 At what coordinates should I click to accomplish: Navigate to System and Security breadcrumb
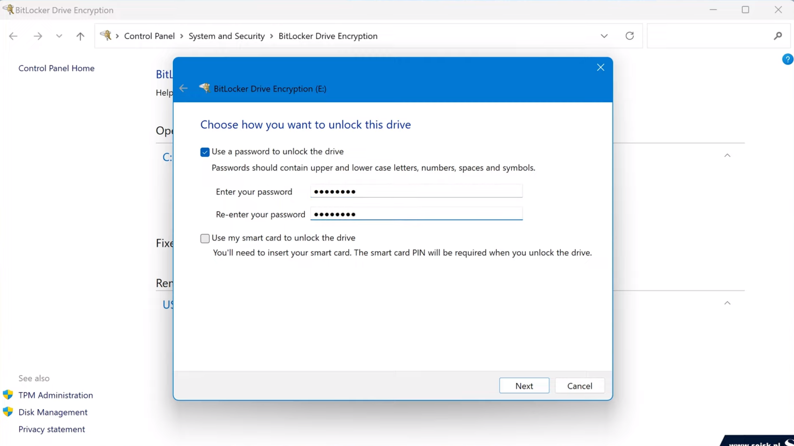(226, 36)
